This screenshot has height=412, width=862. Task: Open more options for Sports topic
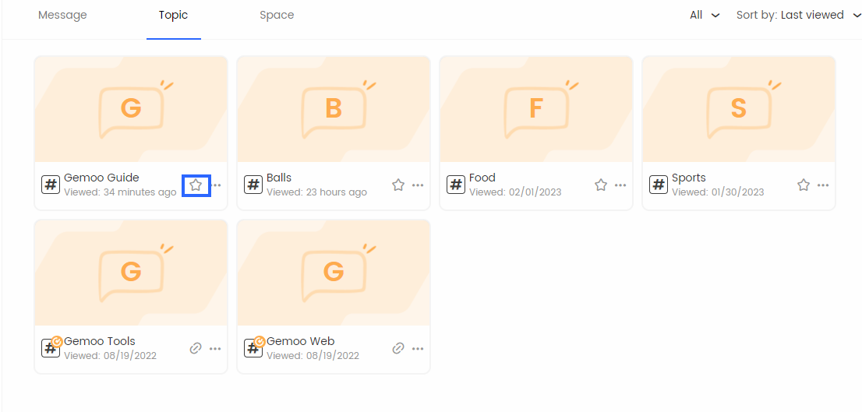(823, 185)
